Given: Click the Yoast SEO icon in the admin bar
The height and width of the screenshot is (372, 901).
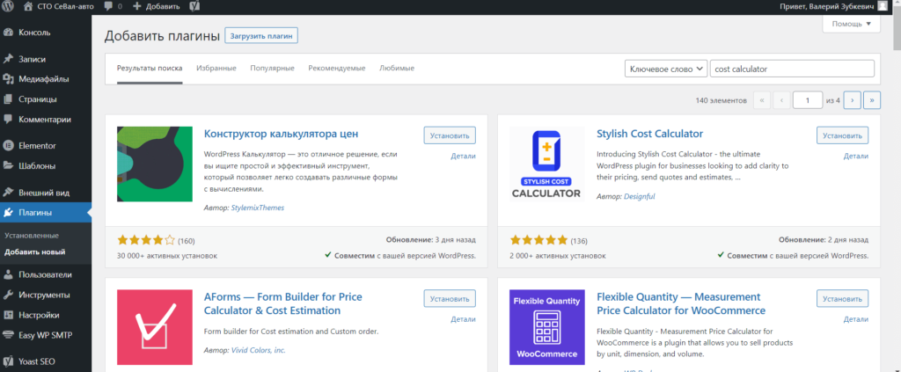Looking at the screenshot, I should click(194, 6).
